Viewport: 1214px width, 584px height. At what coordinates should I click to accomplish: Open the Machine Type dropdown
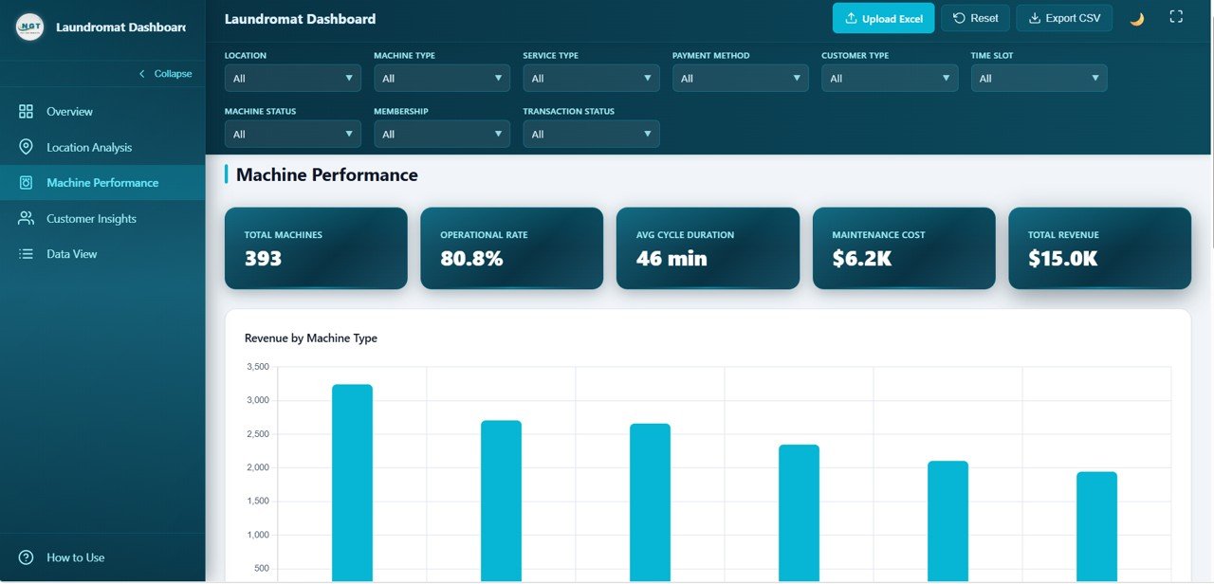[x=442, y=78]
